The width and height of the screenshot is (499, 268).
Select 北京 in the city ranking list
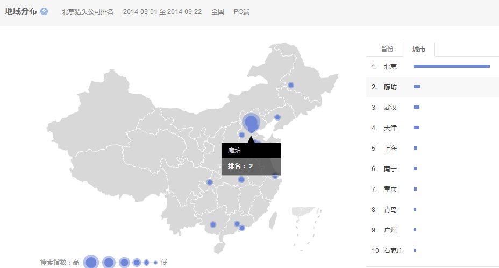390,67
